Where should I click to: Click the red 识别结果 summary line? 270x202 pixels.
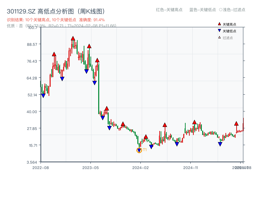(x=56, y=20)
